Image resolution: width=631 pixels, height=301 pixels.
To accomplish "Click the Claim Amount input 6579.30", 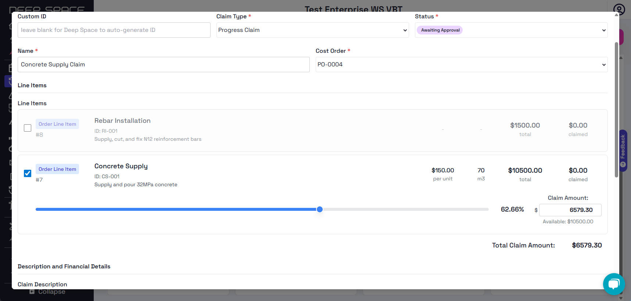I will (570, 210).
